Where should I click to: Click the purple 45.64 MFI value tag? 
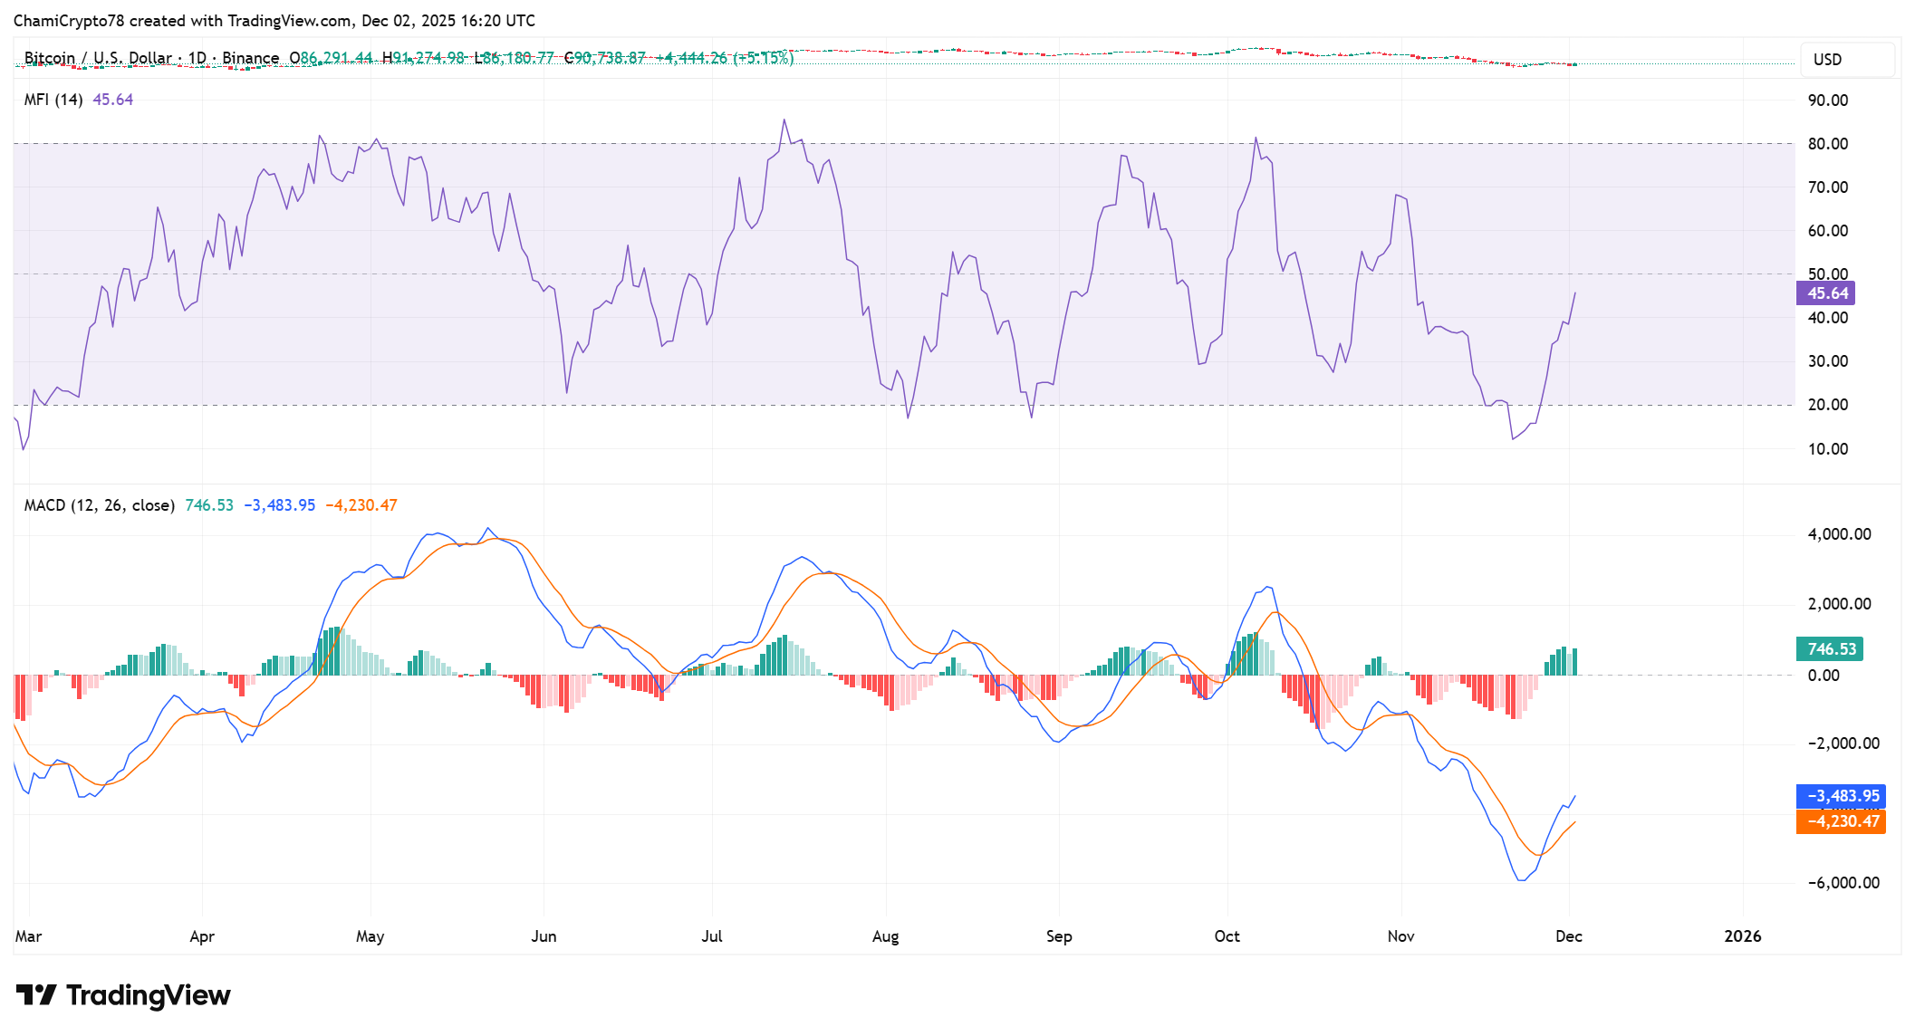click(1825, 293)
